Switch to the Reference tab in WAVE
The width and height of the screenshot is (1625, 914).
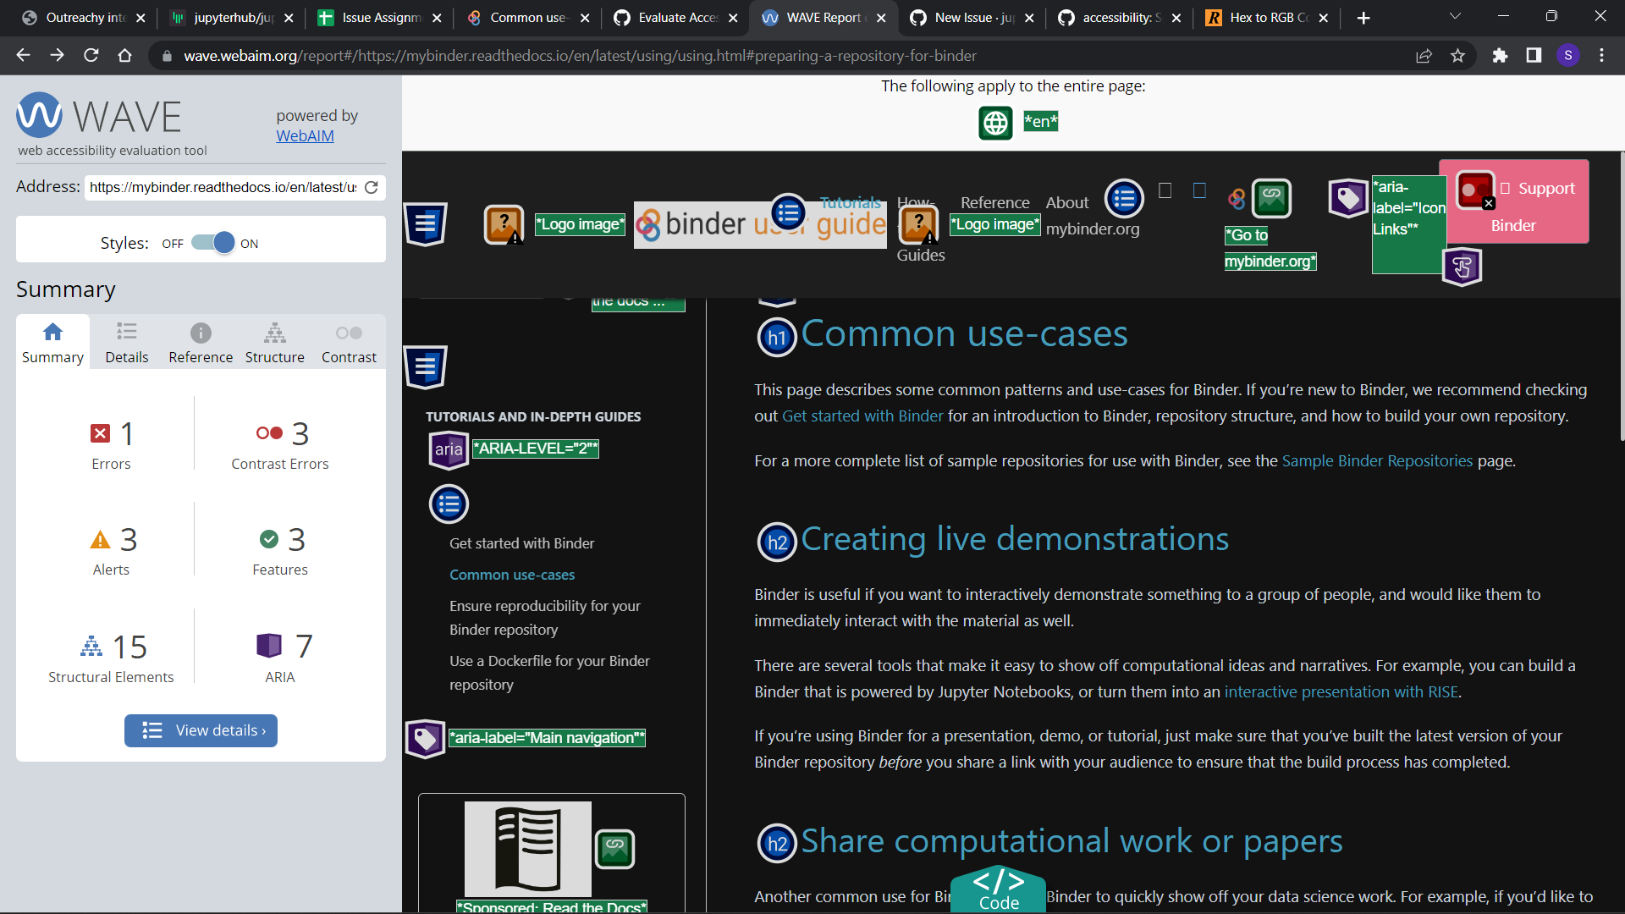click(201, 343)
